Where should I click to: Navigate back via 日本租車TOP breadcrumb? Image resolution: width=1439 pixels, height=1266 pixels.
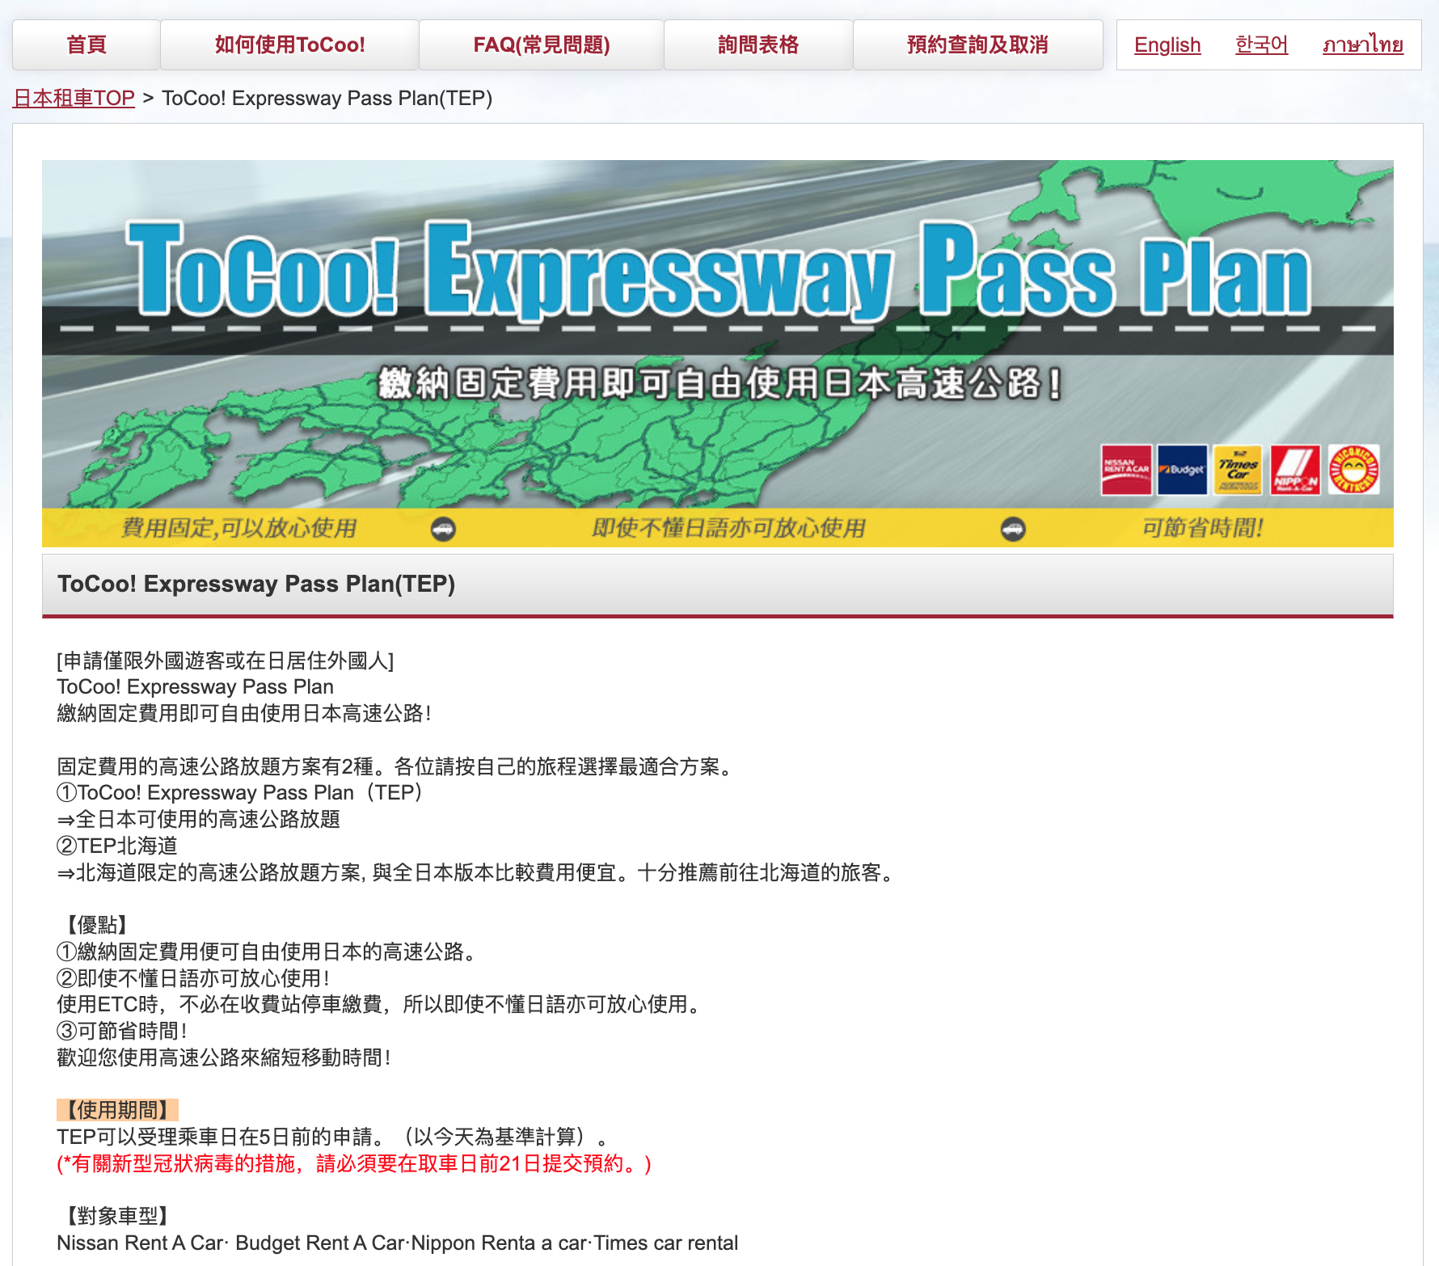point(73,98)
